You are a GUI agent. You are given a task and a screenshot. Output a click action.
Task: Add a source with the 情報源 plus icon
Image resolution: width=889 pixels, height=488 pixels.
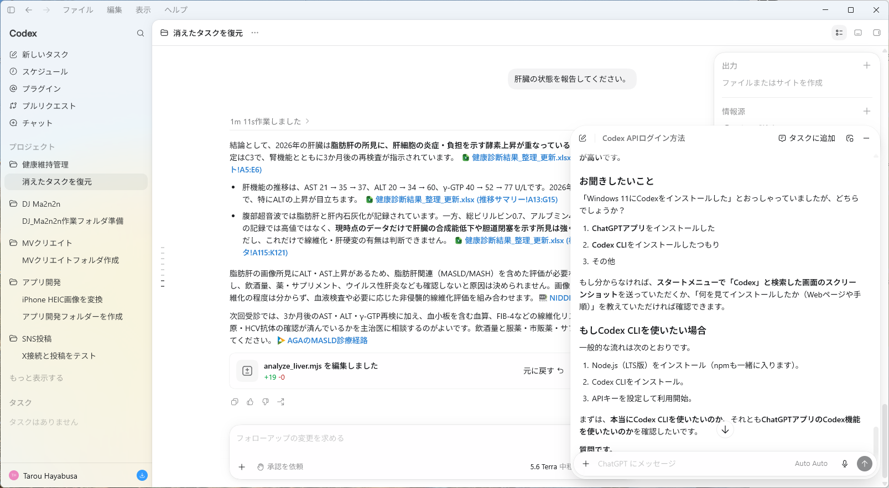click(867, 111)
